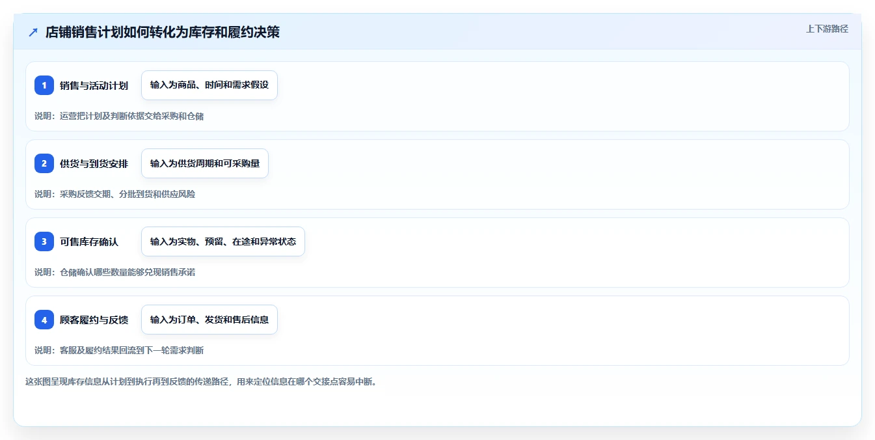Viewport: 875px width, 440px height.
Task: Click the 顾客履约与反馈 step title
Action: click(94, 320)
